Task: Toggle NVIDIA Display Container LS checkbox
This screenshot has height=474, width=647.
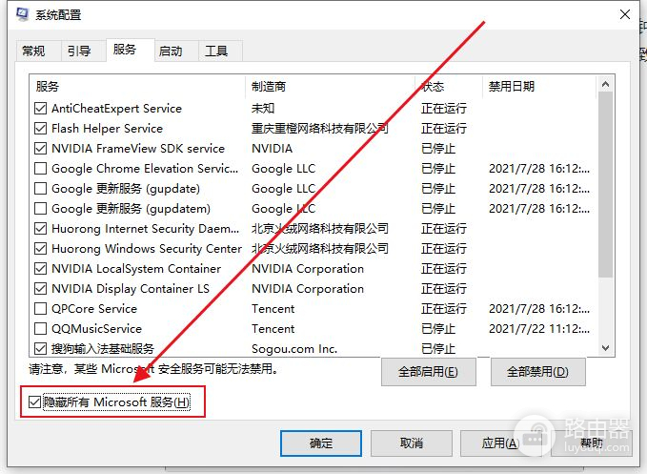Action: (40, 289)
